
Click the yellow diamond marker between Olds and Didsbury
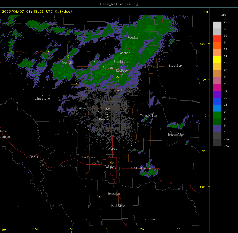tap(107, 115)
